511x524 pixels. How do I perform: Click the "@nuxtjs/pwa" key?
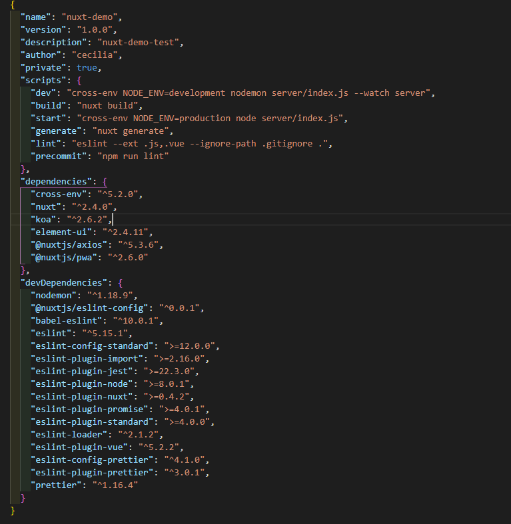[64, 258]
